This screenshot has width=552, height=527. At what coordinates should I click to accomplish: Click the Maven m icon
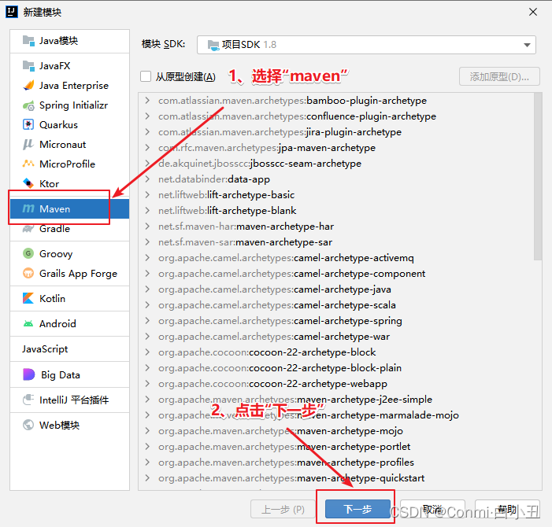(28, 208)
